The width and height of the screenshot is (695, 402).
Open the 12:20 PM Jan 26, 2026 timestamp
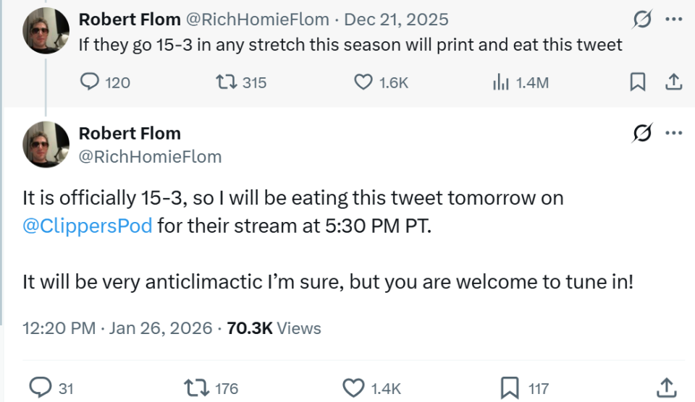point(117,328)
